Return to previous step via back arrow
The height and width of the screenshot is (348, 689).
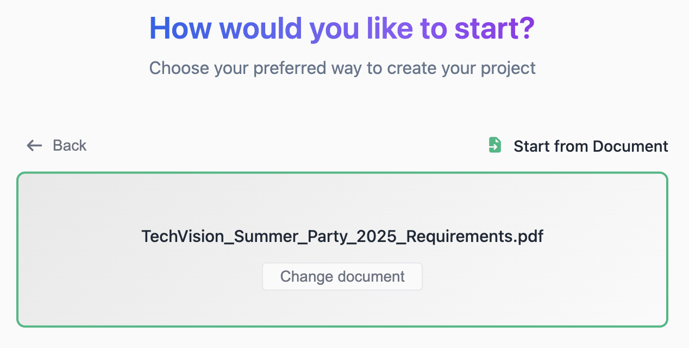point(34,145)
